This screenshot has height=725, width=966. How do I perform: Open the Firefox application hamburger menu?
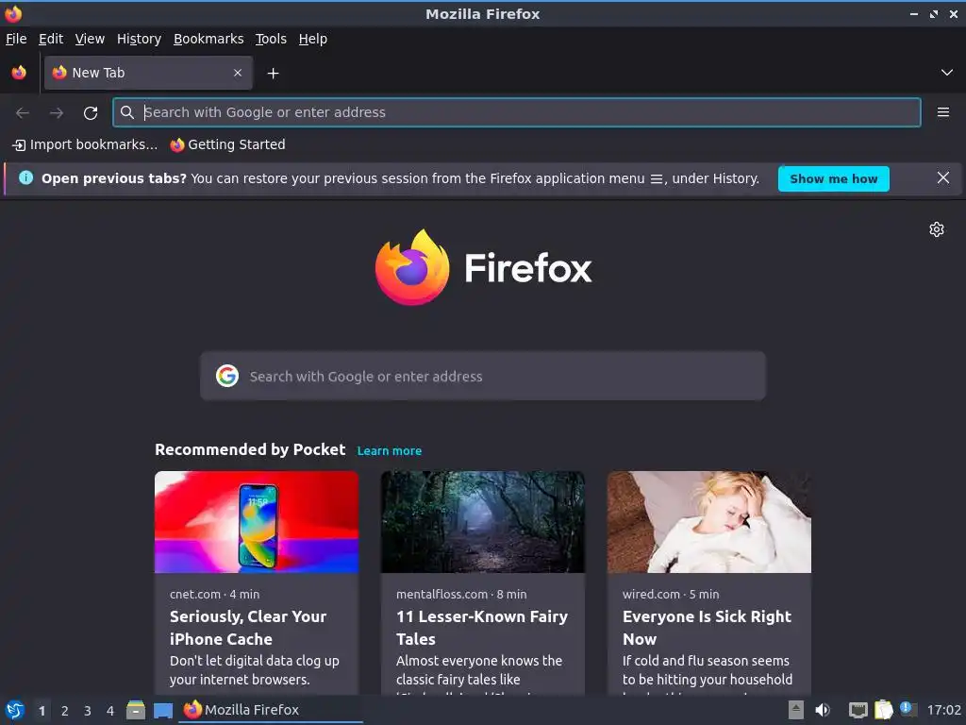942,112
